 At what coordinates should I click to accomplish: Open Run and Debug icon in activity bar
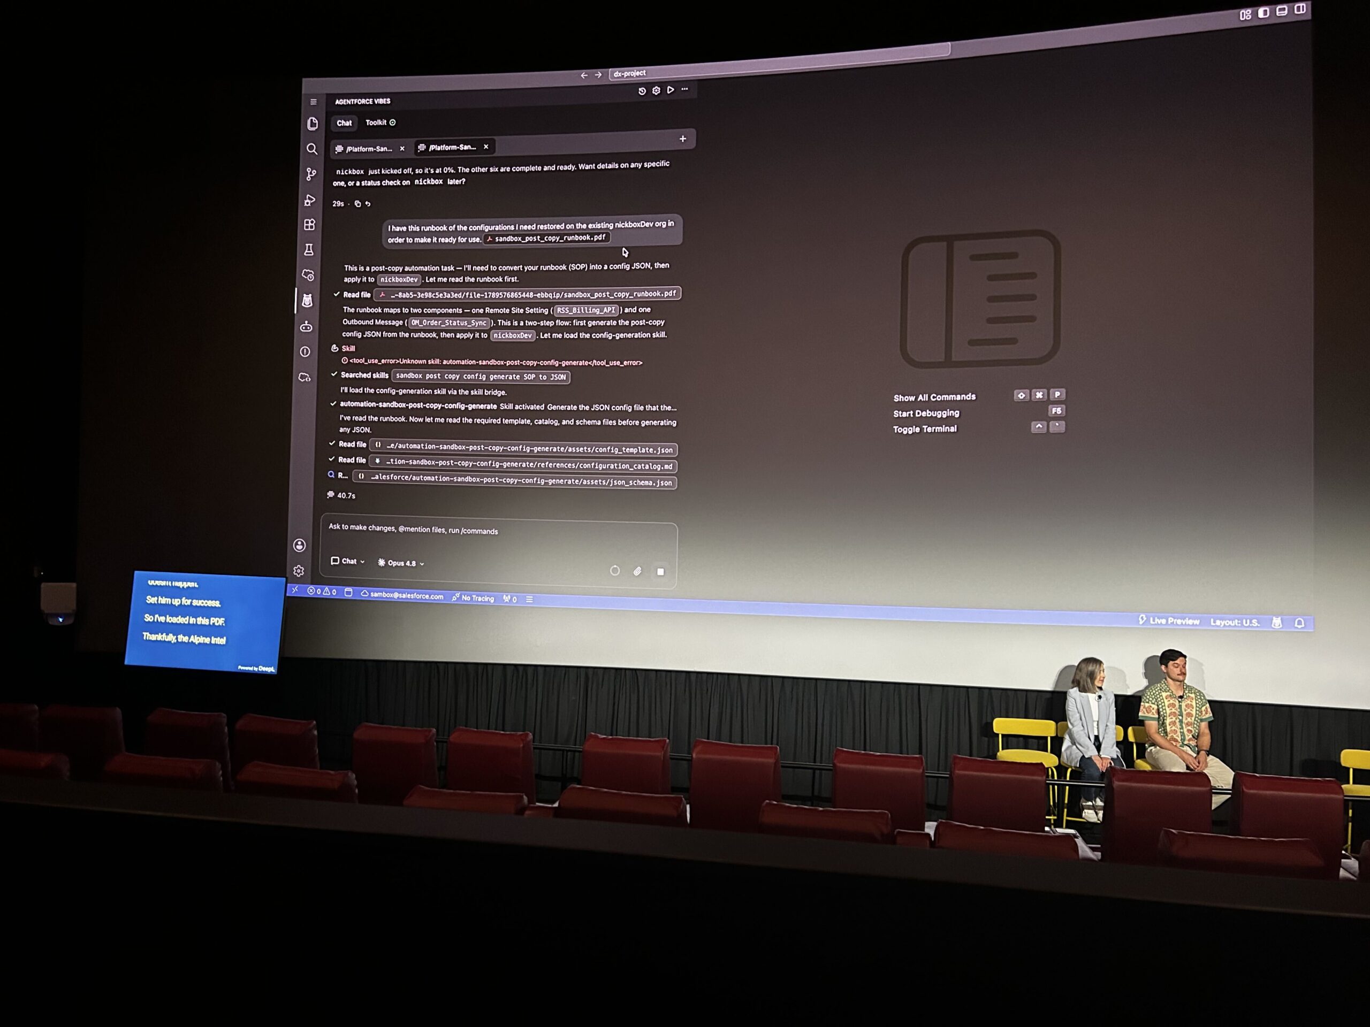[310, 200]
